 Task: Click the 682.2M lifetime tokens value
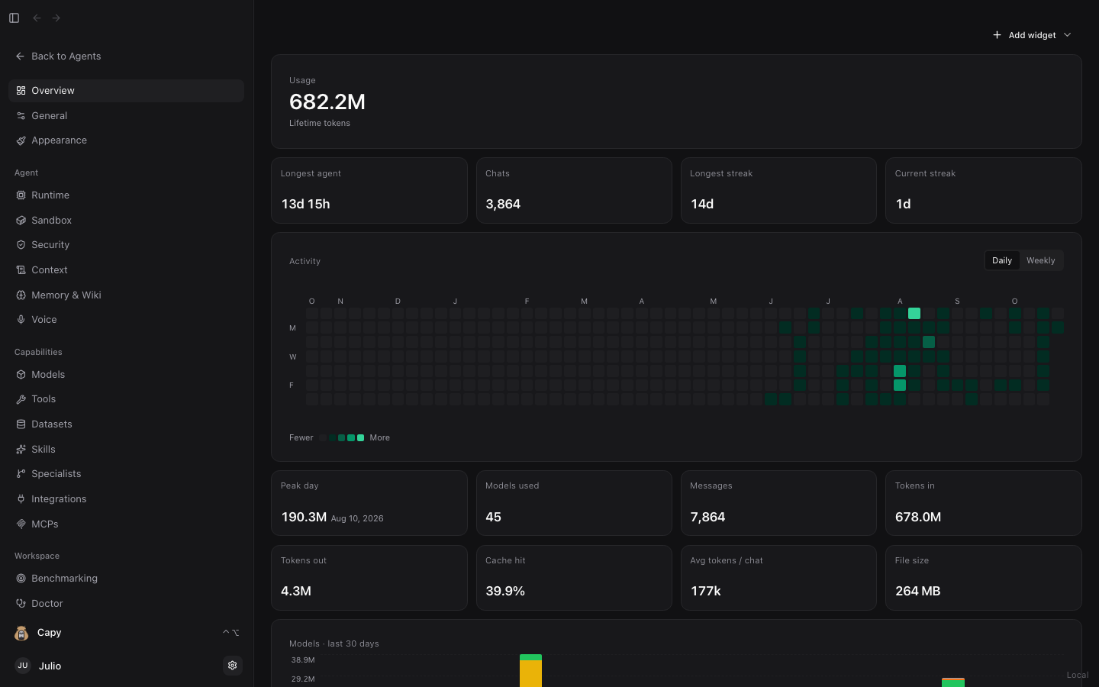327,102
